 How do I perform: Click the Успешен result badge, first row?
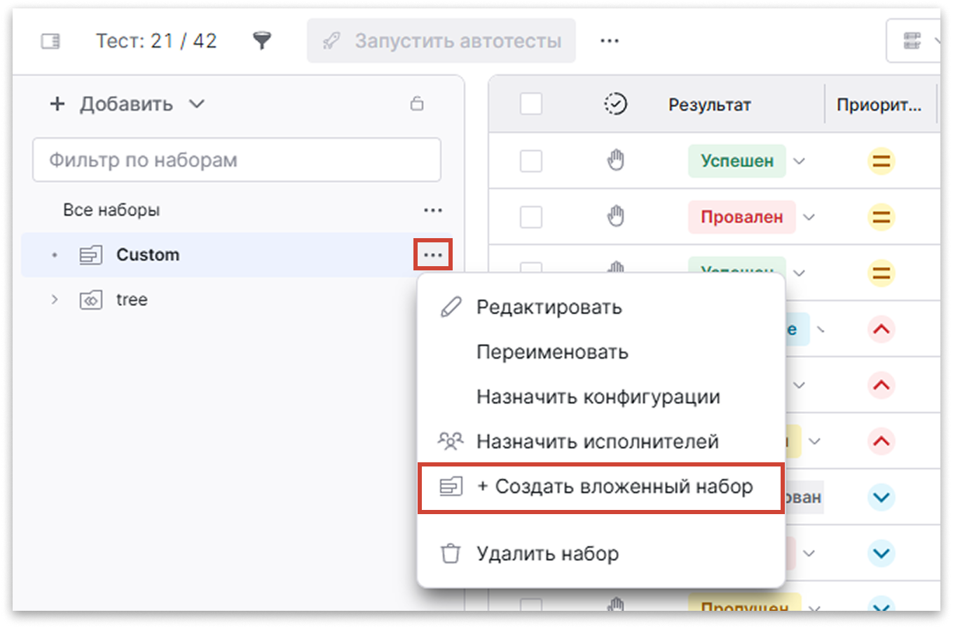coord(737,161)
